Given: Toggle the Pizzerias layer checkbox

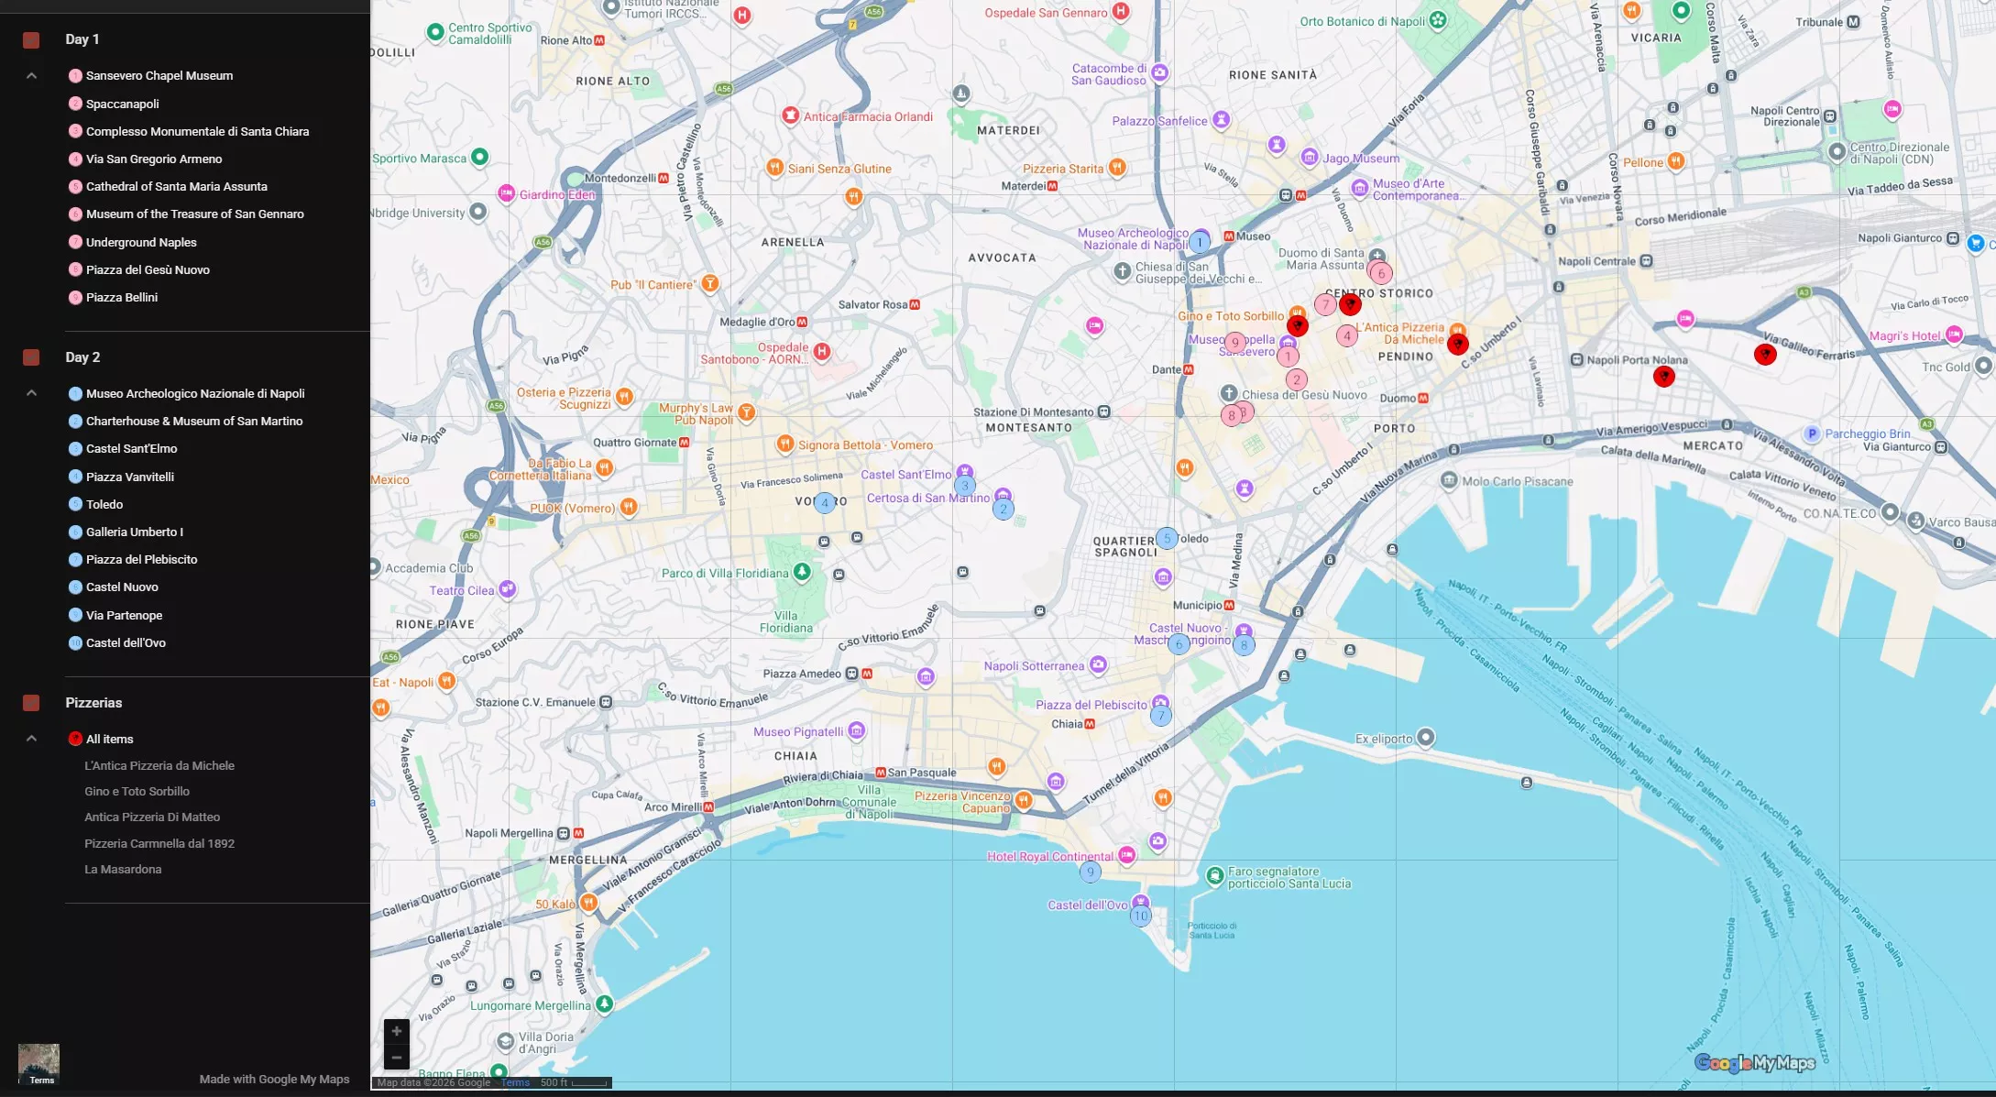Looking at the screenshot, I should 31,703.
